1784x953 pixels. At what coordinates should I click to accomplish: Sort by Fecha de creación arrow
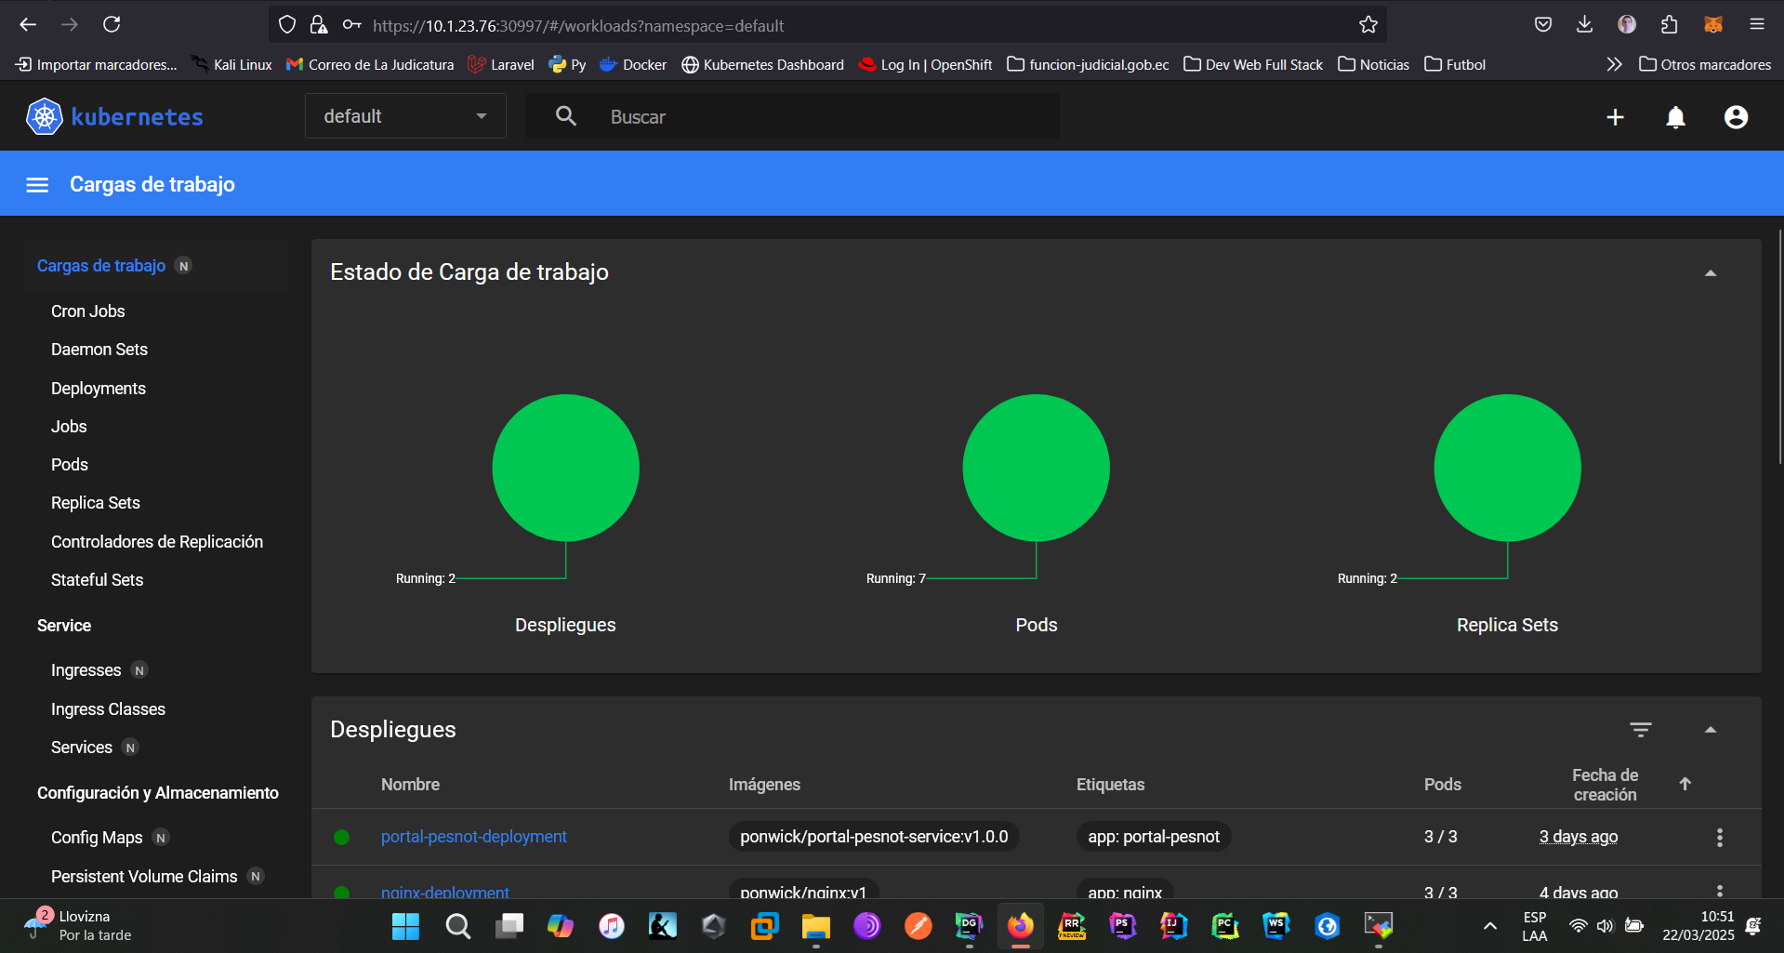[1685, 784]
